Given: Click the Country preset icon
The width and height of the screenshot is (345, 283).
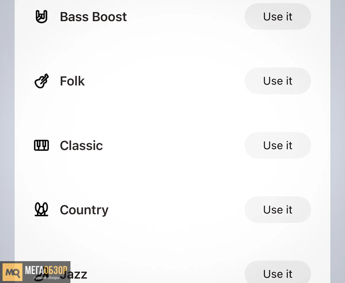Looking at the screenshot, I should pos(41,209).
